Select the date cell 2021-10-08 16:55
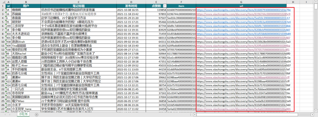 (131, 10)
